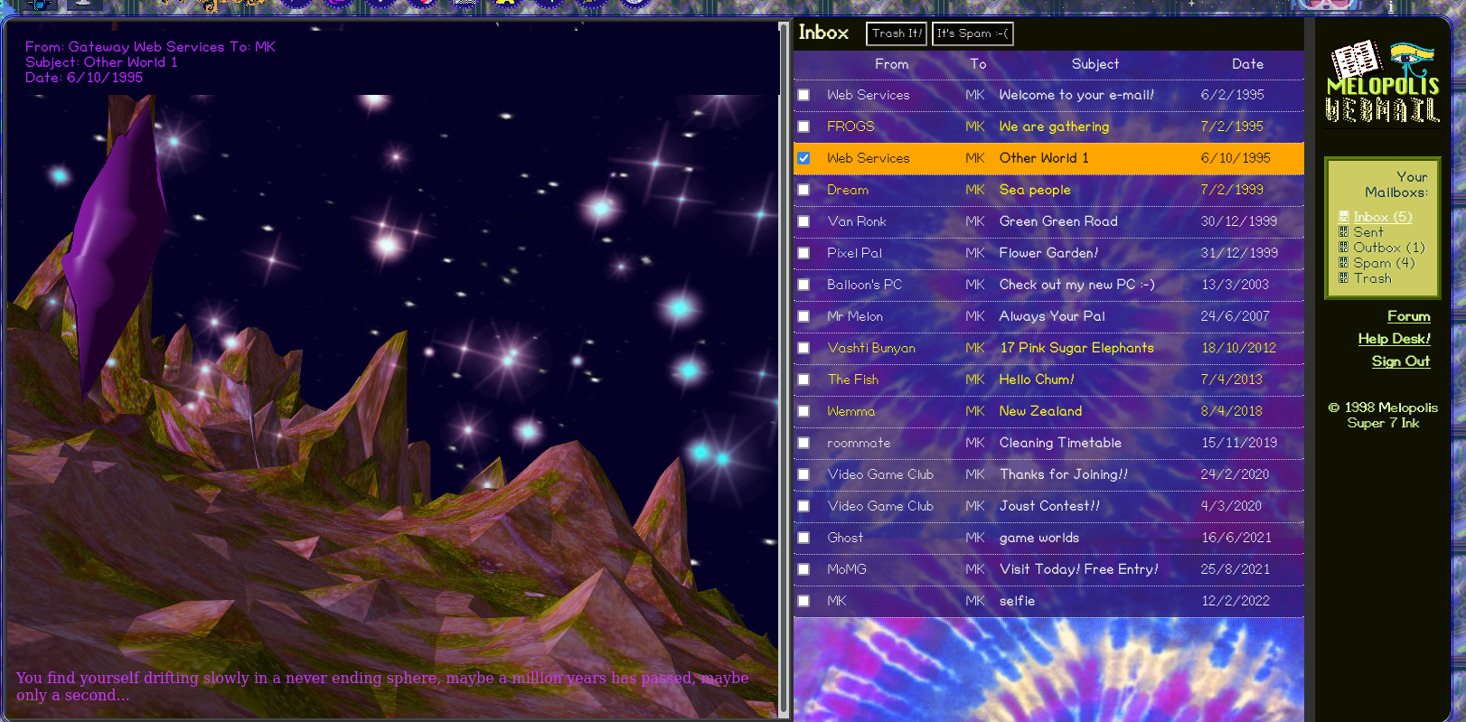The image size is (1466, 722).
Task: Go to Help Desk! link
Action: pyautogui.click(x=1394, y=339)
